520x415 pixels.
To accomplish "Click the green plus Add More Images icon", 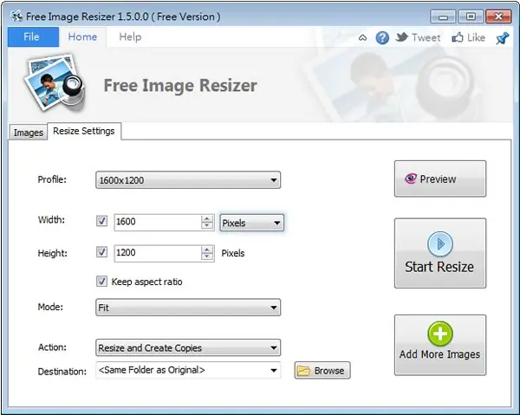I will tap(440, 334).
